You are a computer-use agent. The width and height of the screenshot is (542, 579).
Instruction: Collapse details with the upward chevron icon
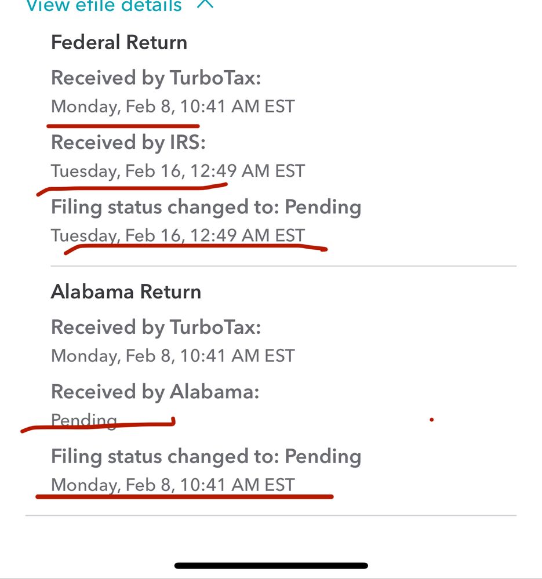tap(205, 3)
